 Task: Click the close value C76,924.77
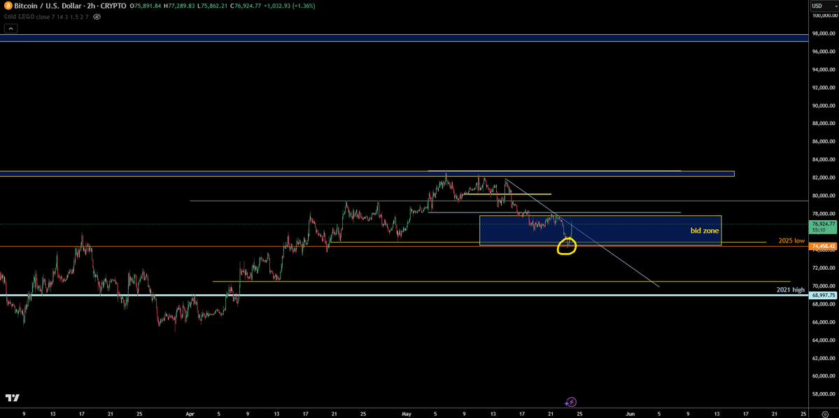pyautogui.click(x=244, y=6)
